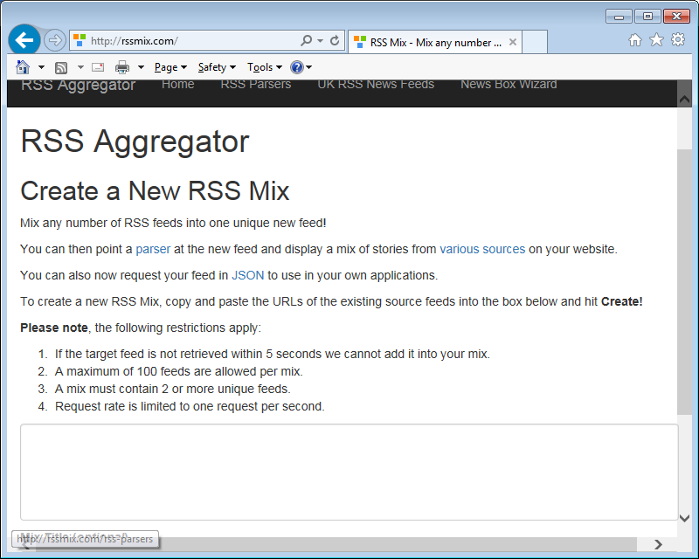Click the search magnifier in address bar
The width and height of the screenshot is (699, 559).
[306, 41]
